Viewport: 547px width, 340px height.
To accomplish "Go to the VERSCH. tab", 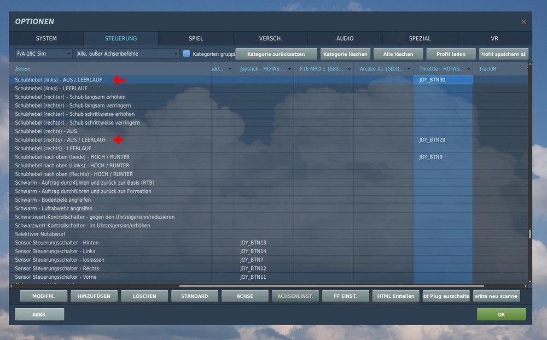I will [x=270, y=38].
